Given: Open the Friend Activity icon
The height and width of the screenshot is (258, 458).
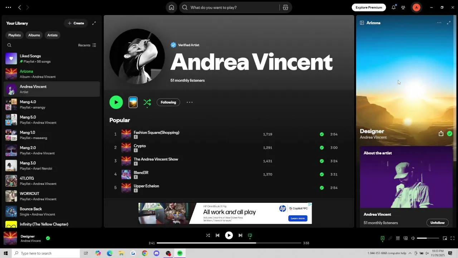Looking at the screenshot, I should point(403,8).
